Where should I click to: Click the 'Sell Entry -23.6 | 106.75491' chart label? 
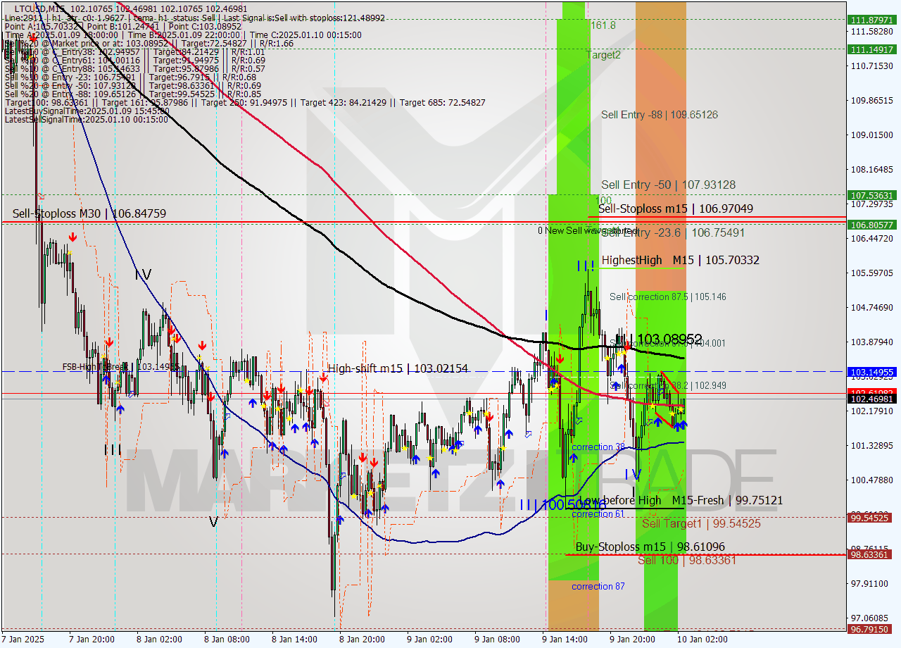673,232
